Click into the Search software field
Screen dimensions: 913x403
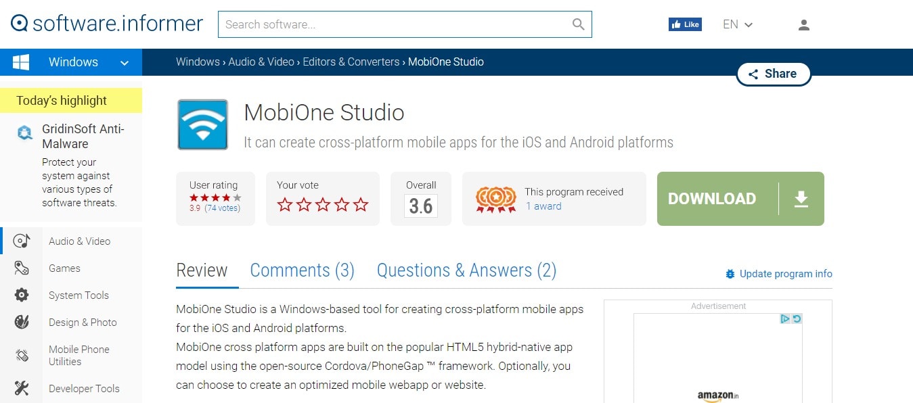pos(395,24)
